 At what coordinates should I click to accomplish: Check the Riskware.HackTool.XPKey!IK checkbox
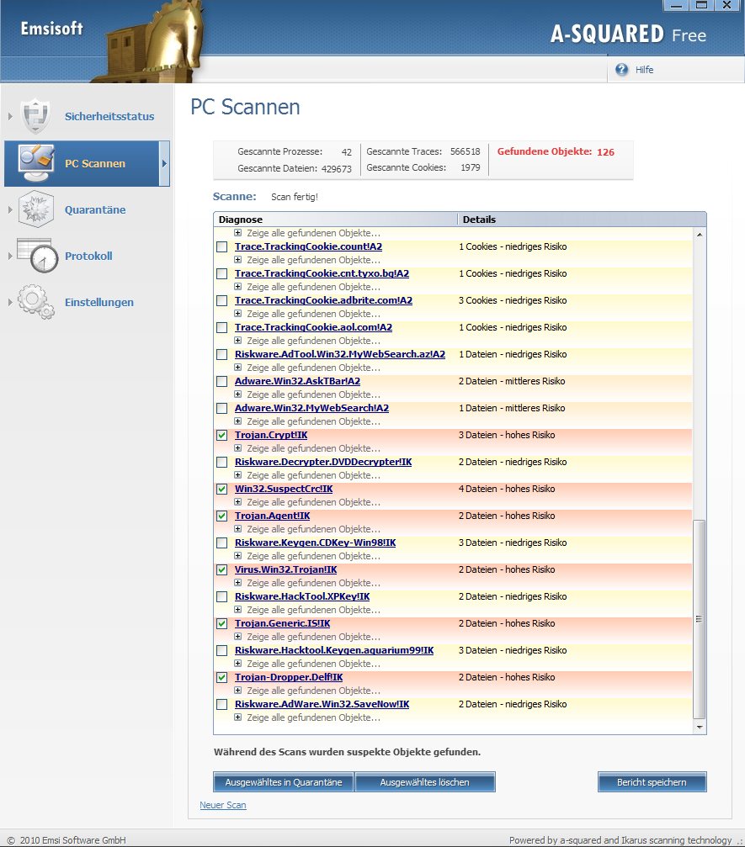click(221, 597)
